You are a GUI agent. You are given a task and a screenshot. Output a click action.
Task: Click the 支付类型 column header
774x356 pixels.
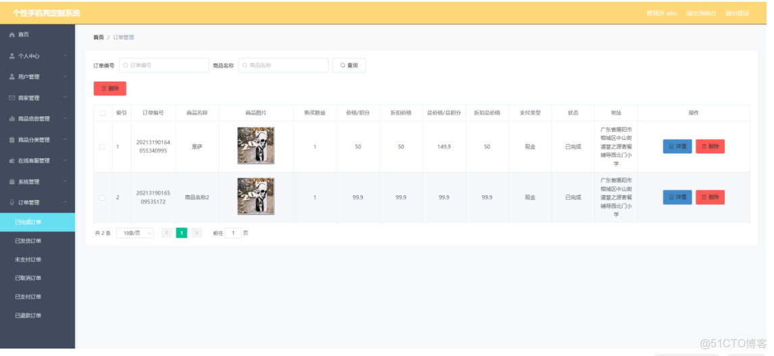pos(530,113)
